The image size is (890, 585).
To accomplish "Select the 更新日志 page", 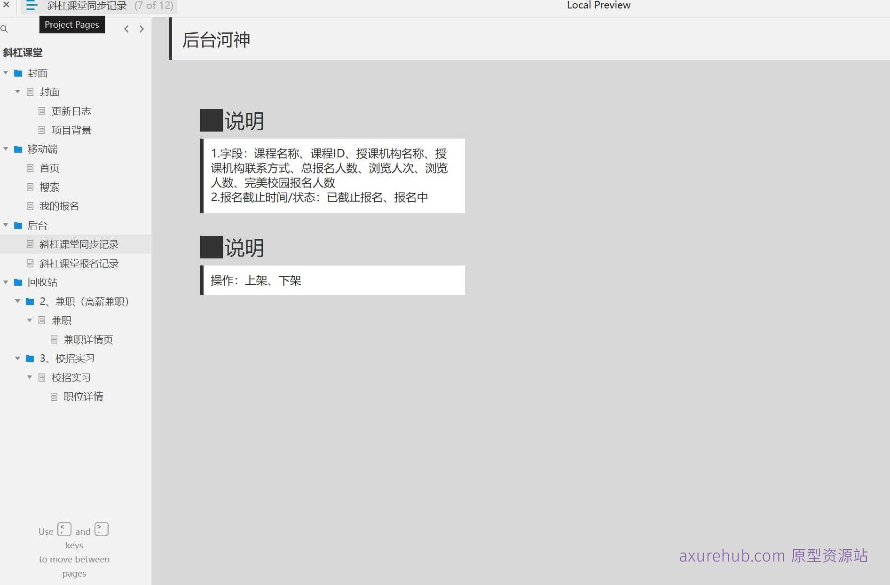I will [71, 111].
